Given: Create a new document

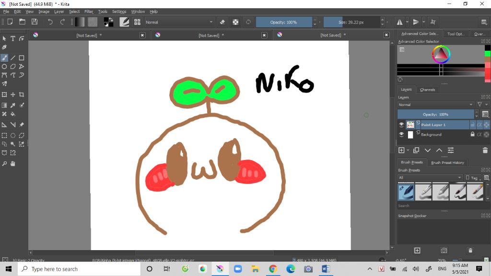Looking at the screenshot, I should point(10,22).
